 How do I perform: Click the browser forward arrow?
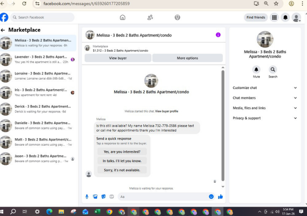point(13,4)
